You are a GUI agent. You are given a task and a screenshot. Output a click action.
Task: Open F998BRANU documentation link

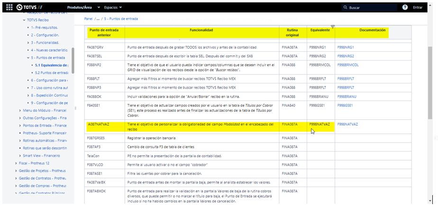[347, 97]
